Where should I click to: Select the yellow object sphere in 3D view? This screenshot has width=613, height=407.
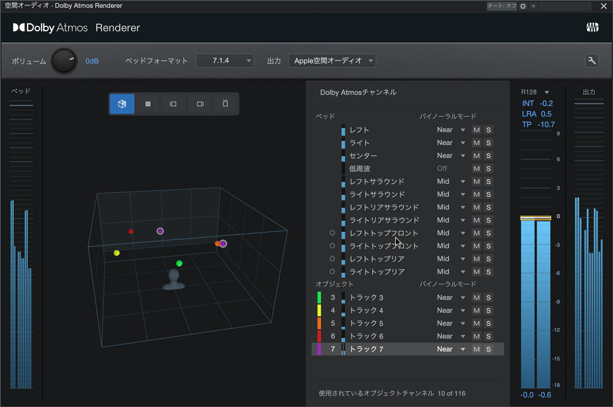click(x=116, y=253)
